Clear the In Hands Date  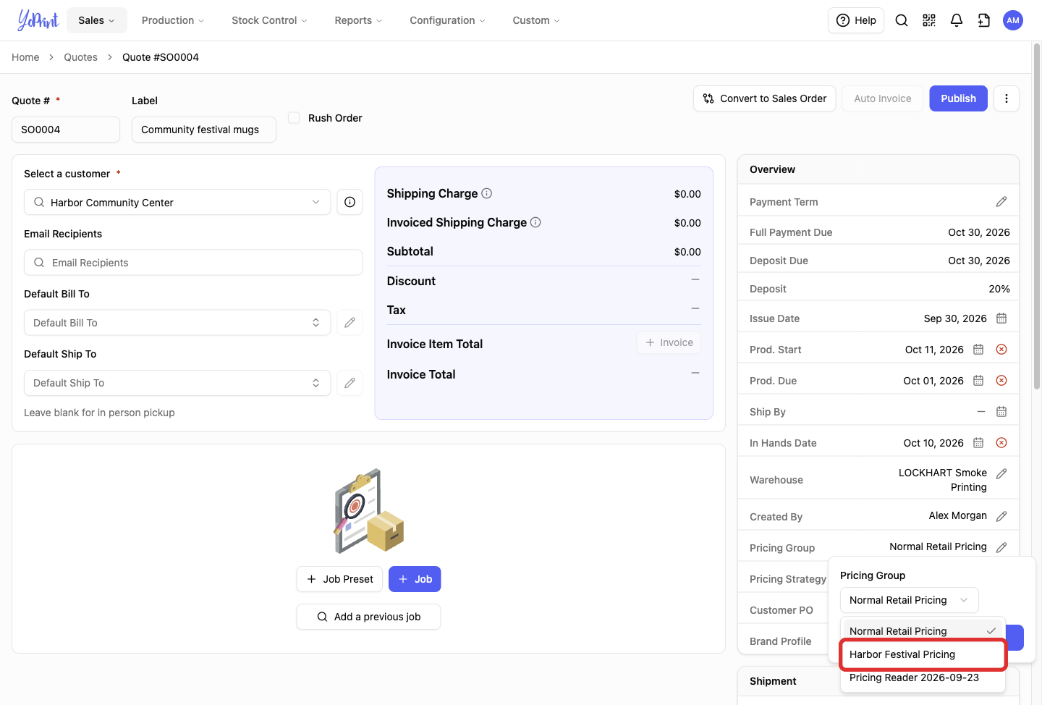(1001, 443)
